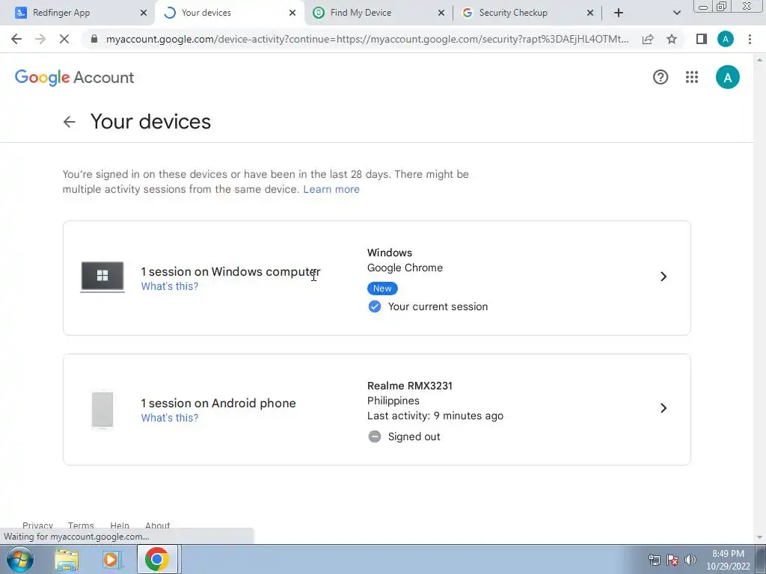Open a new browser tab
The width and height of the screenshot is (766, 574).
click(619, 13)
